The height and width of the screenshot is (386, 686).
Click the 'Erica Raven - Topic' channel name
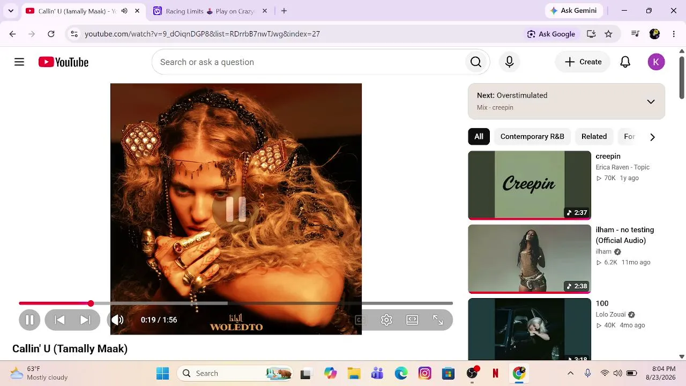point(622,167)
